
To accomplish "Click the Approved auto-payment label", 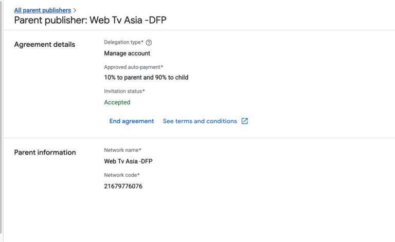I will point(134,67).
